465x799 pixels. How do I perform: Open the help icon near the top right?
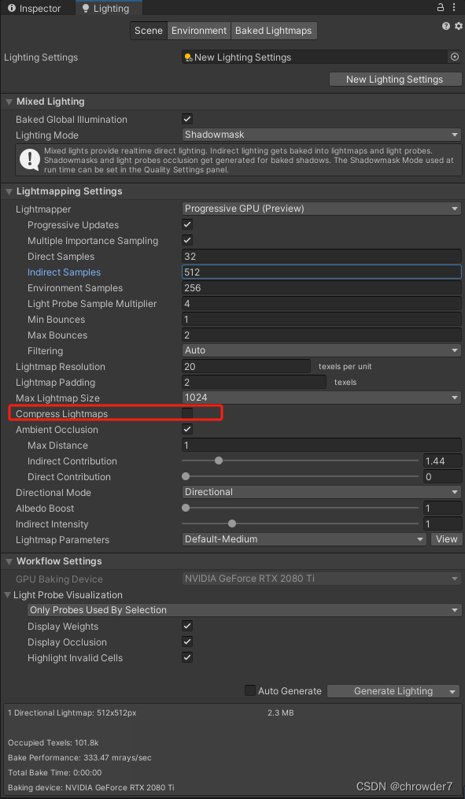[445, 26]
